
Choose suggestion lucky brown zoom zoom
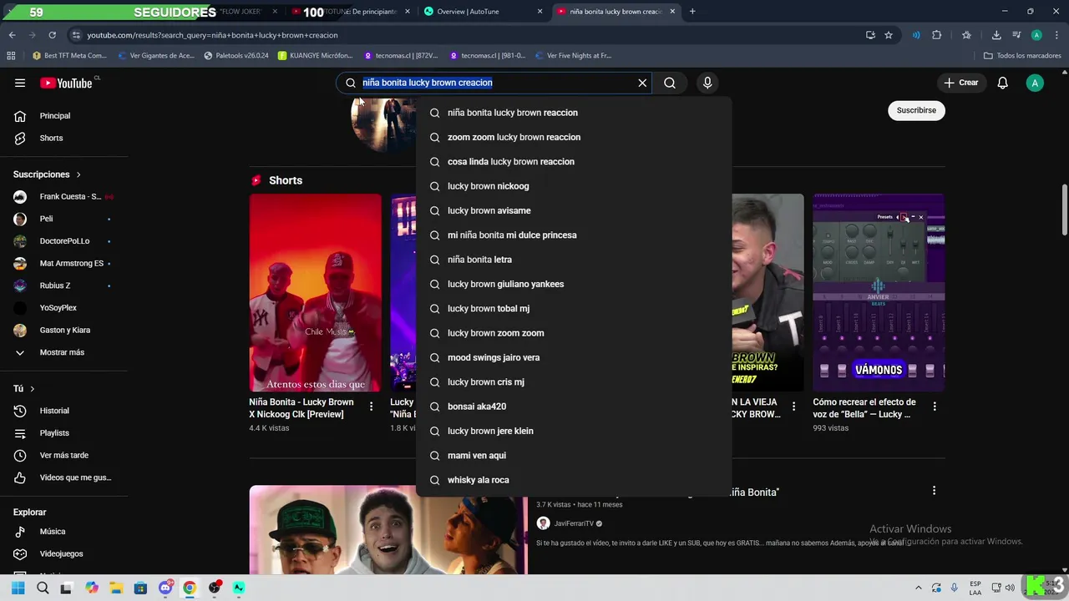[x=574, y=333]
